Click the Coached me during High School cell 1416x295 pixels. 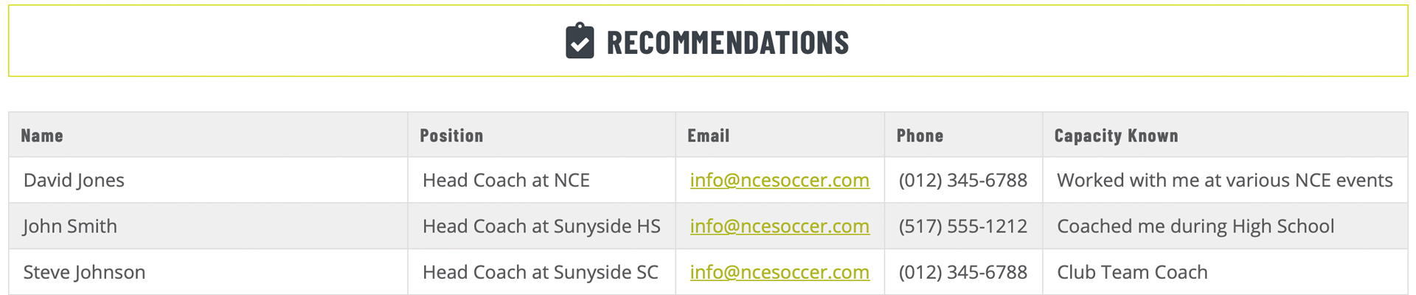(1225, 226)
